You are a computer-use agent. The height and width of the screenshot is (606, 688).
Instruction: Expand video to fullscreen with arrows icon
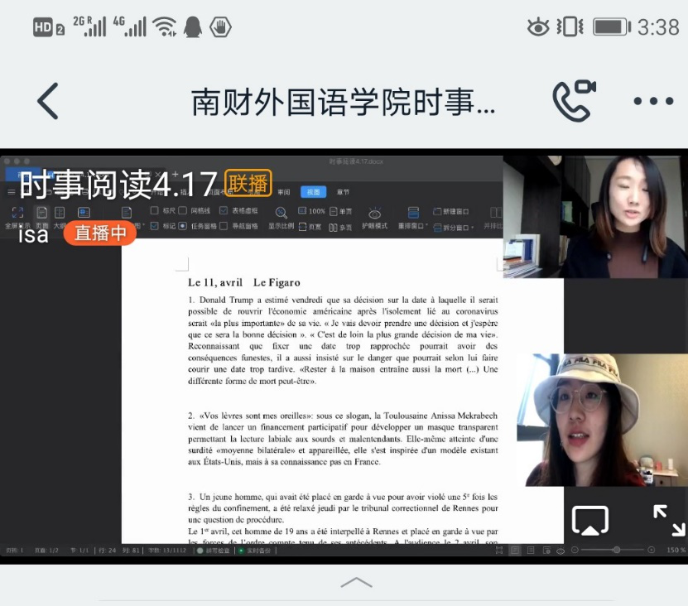(x=668, y=521)
